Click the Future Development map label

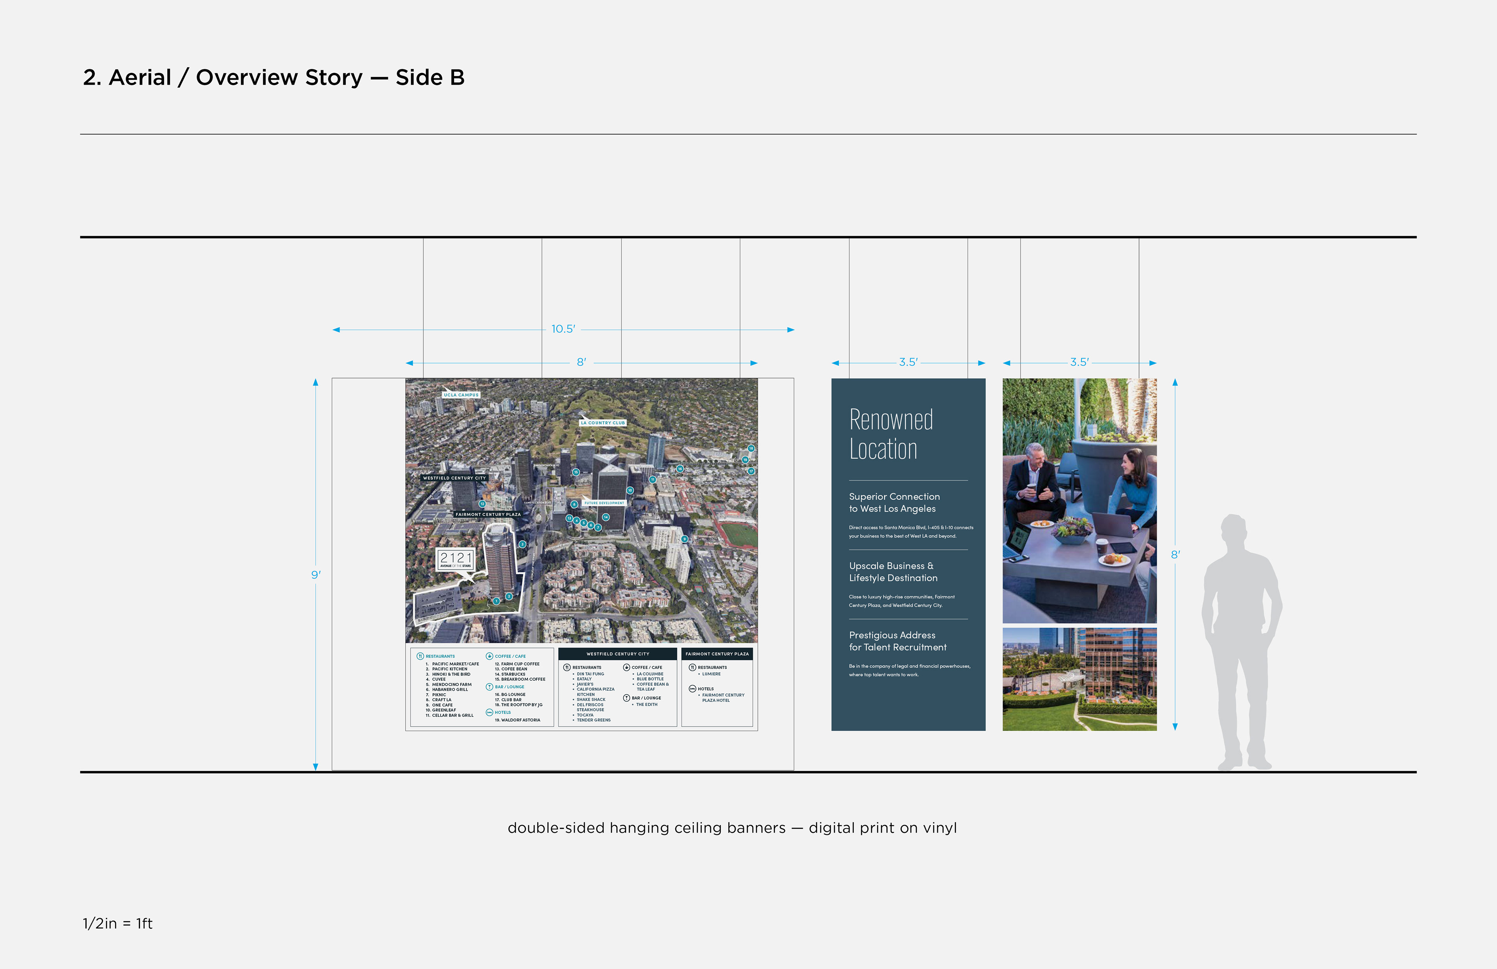pyautogui.click(x=605, y=503)
